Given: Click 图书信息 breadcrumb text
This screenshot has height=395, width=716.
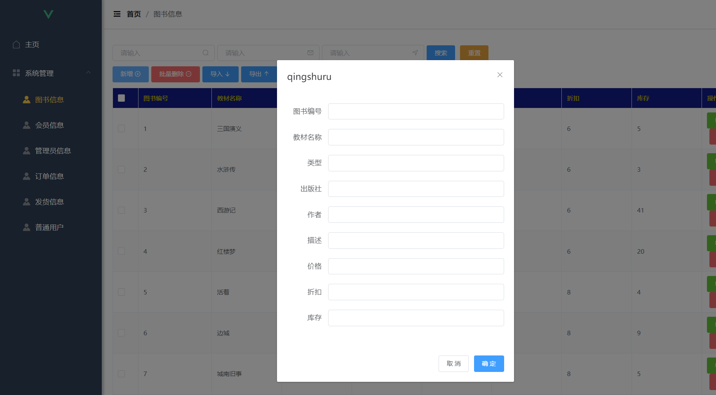Looking at the screenshot, I should click(168, 14).
